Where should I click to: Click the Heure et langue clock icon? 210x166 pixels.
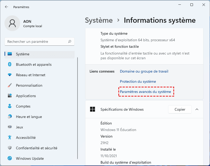pos(10,117)
